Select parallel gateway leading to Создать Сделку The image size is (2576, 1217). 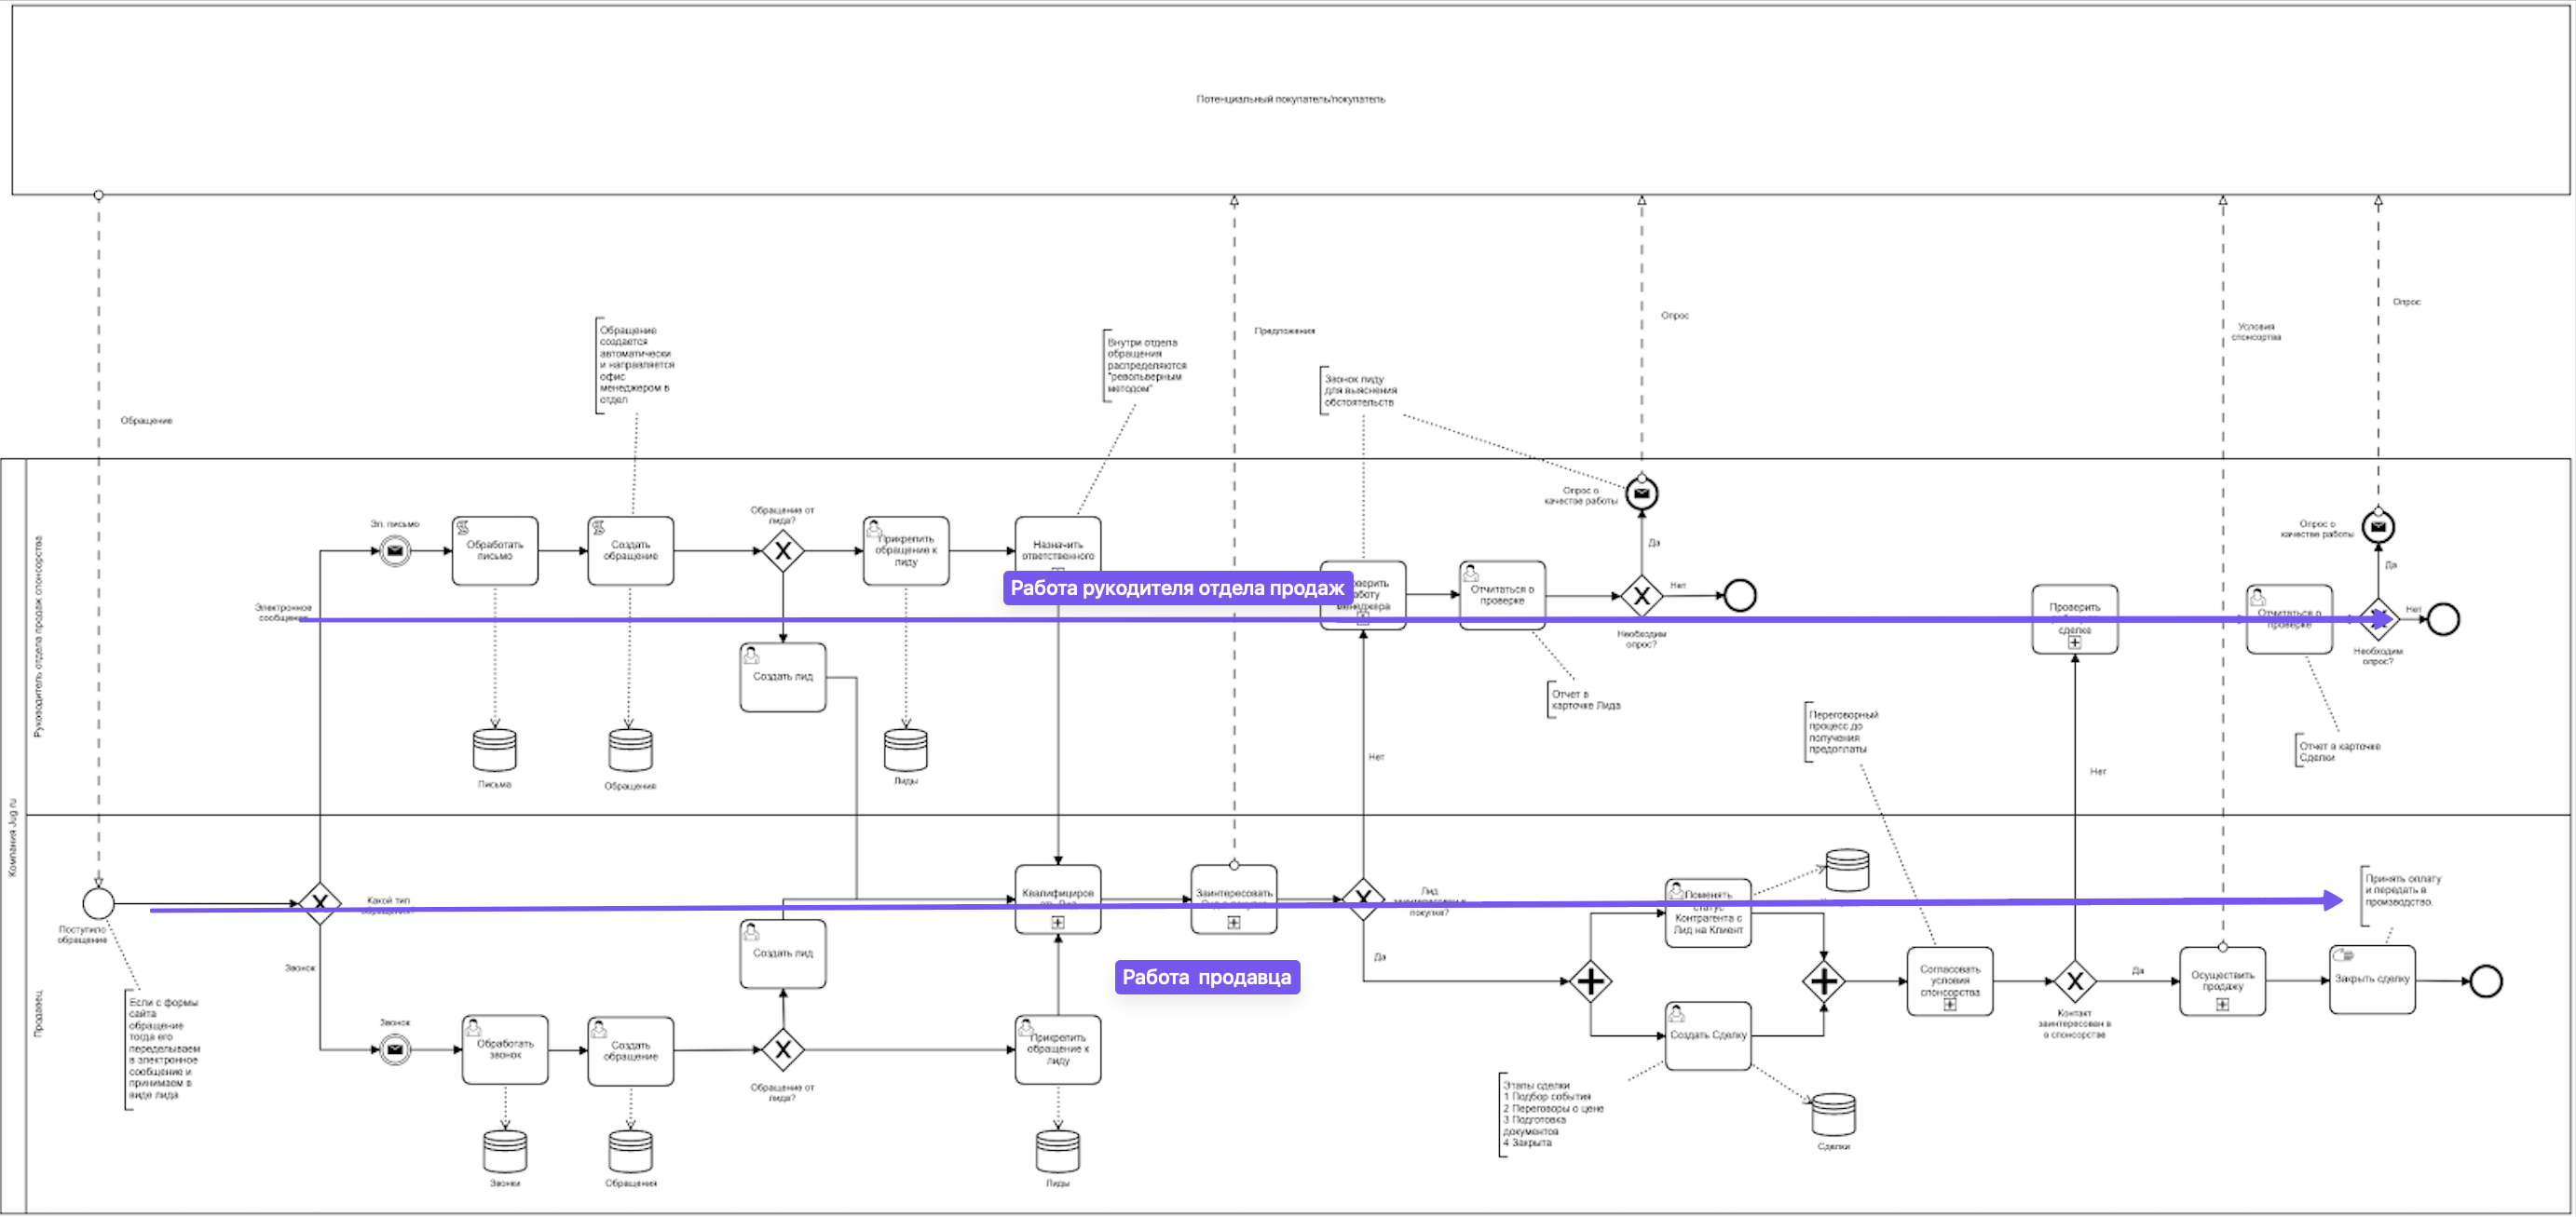click(x=1590, y=981)
